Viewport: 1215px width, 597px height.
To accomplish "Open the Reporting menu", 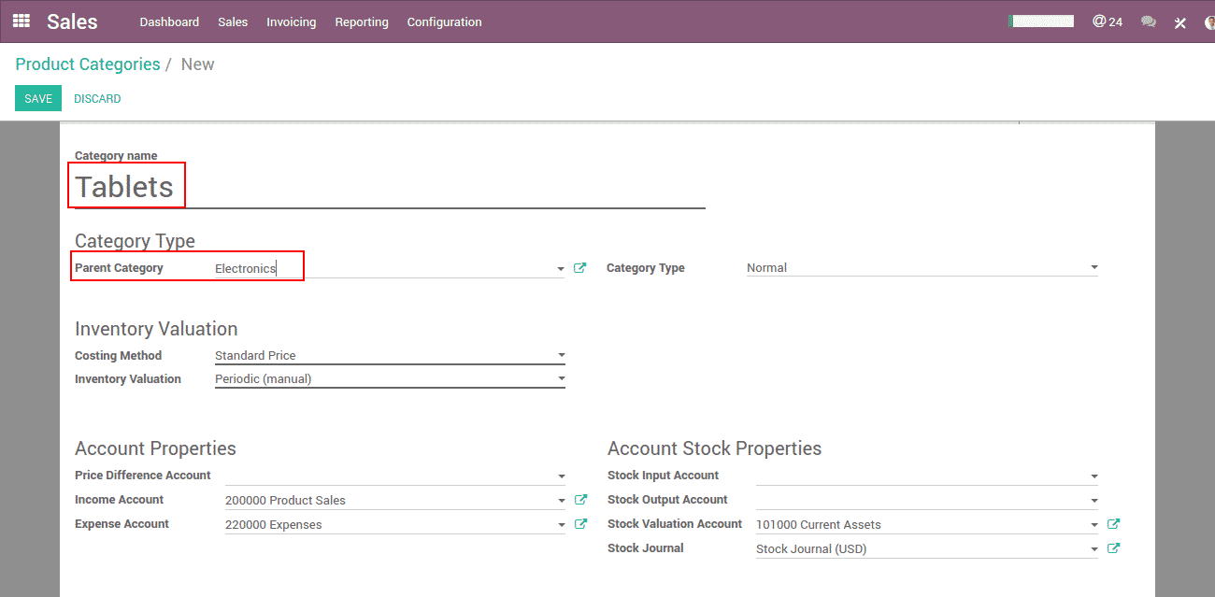I will 361,21.
